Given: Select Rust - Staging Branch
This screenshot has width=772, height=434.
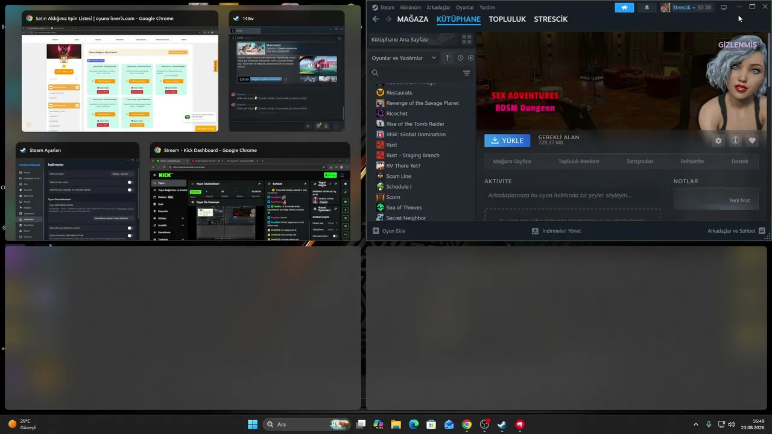Looking at the screenshot, I should point(413,156).
